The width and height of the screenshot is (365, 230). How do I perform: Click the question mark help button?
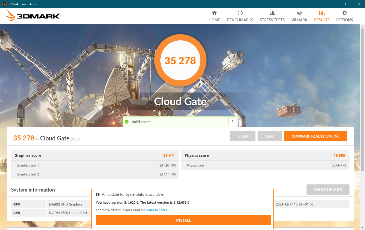tap(233, 122)
